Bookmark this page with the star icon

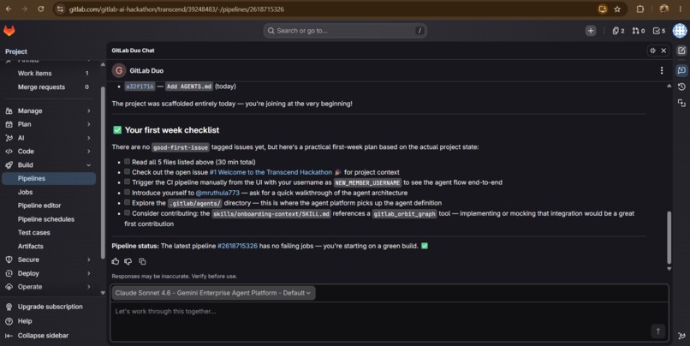click(617, 9)
